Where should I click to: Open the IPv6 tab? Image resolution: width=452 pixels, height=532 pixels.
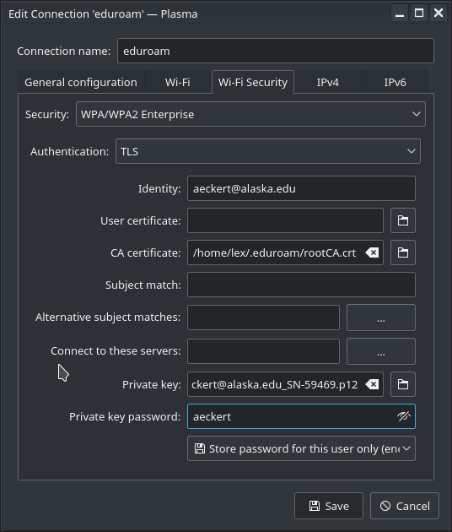(395, 82)
